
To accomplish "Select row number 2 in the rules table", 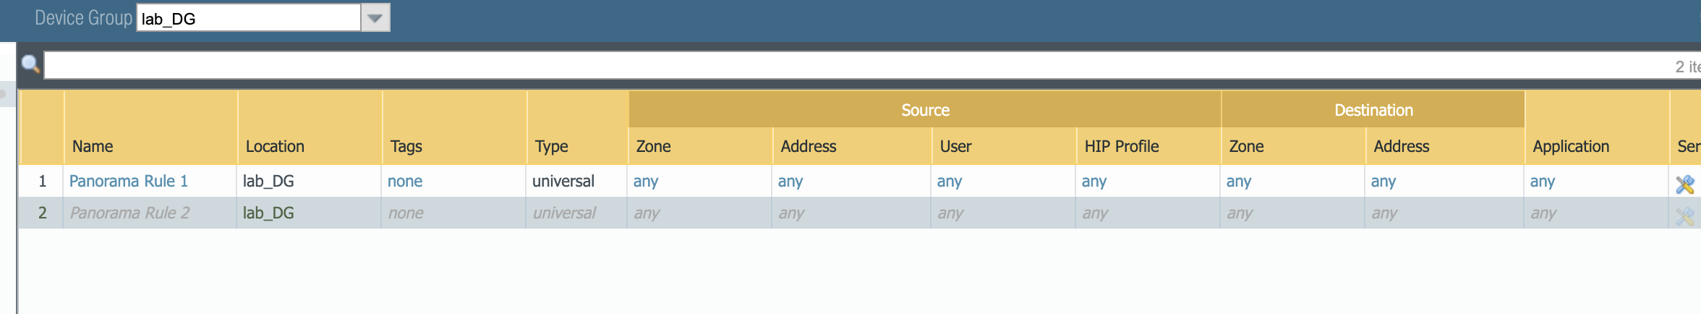I will pos(43,213).
